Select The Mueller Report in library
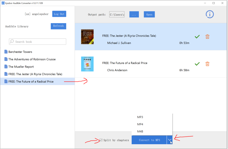228x149 pixels. [21, 67]
